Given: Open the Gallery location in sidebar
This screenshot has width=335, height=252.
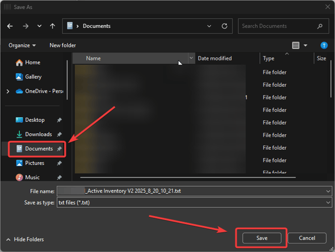Looking at the screenshot, I should (x=33, y=77).
